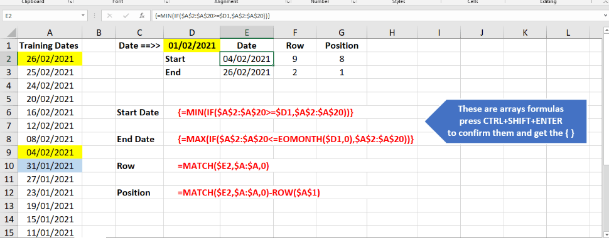Open the Name Box dropdown arrow
The height and width of the screenshot is (238, 609).
(83, 16)
